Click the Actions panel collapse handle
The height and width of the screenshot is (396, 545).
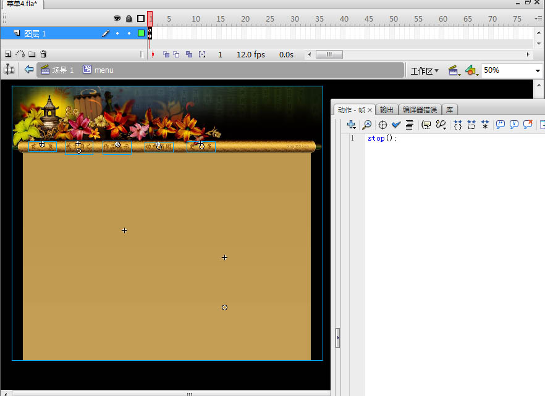[337, 337]
